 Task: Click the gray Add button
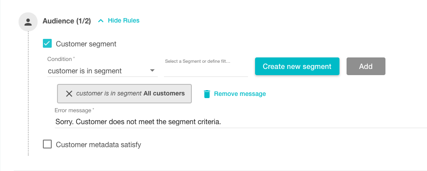click(x=366, y=66)
